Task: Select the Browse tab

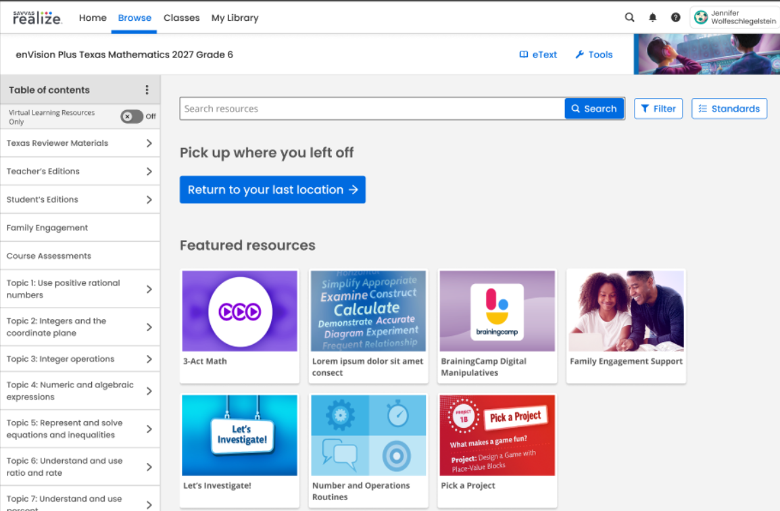Action: click(135, 18)
